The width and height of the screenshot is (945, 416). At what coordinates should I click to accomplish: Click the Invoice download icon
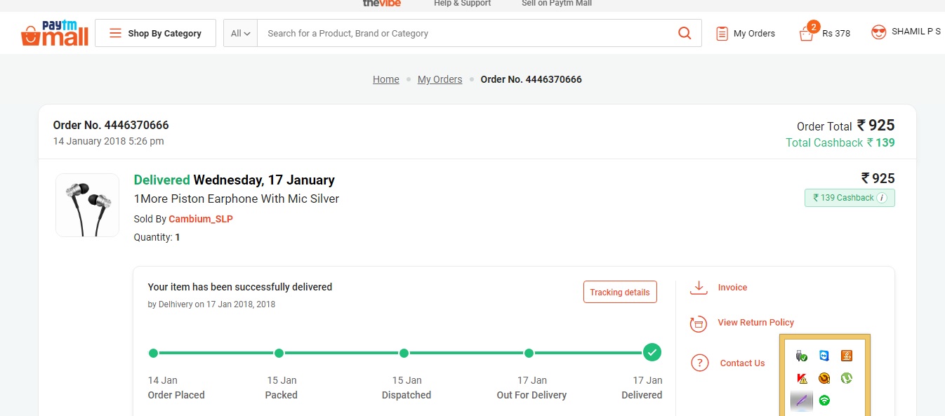coord(698,288)
